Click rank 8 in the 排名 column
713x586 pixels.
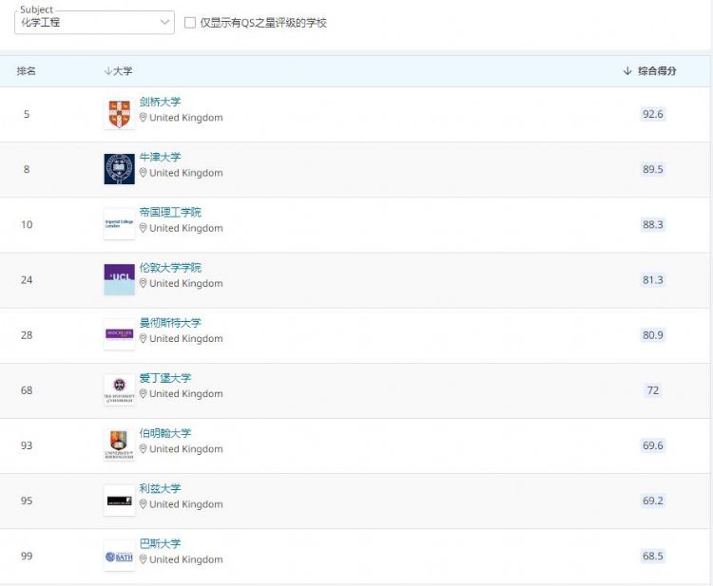point(27,169)
